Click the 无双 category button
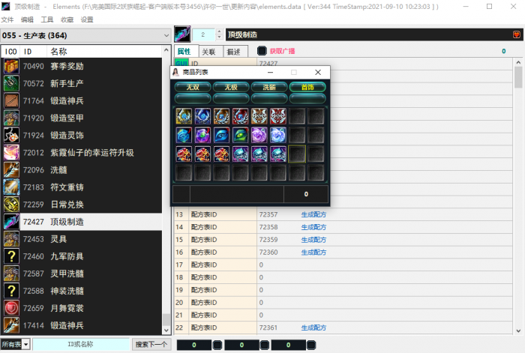 click(193, 88)
